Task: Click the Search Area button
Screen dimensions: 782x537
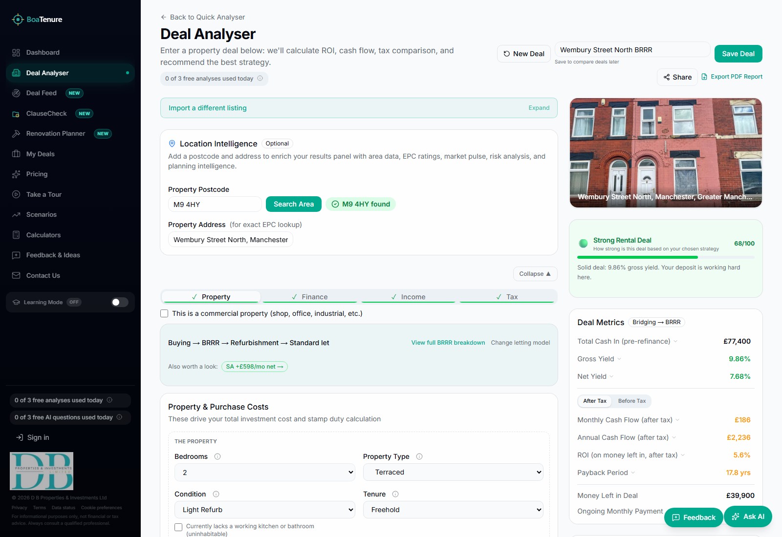Action: coord(294,204)
